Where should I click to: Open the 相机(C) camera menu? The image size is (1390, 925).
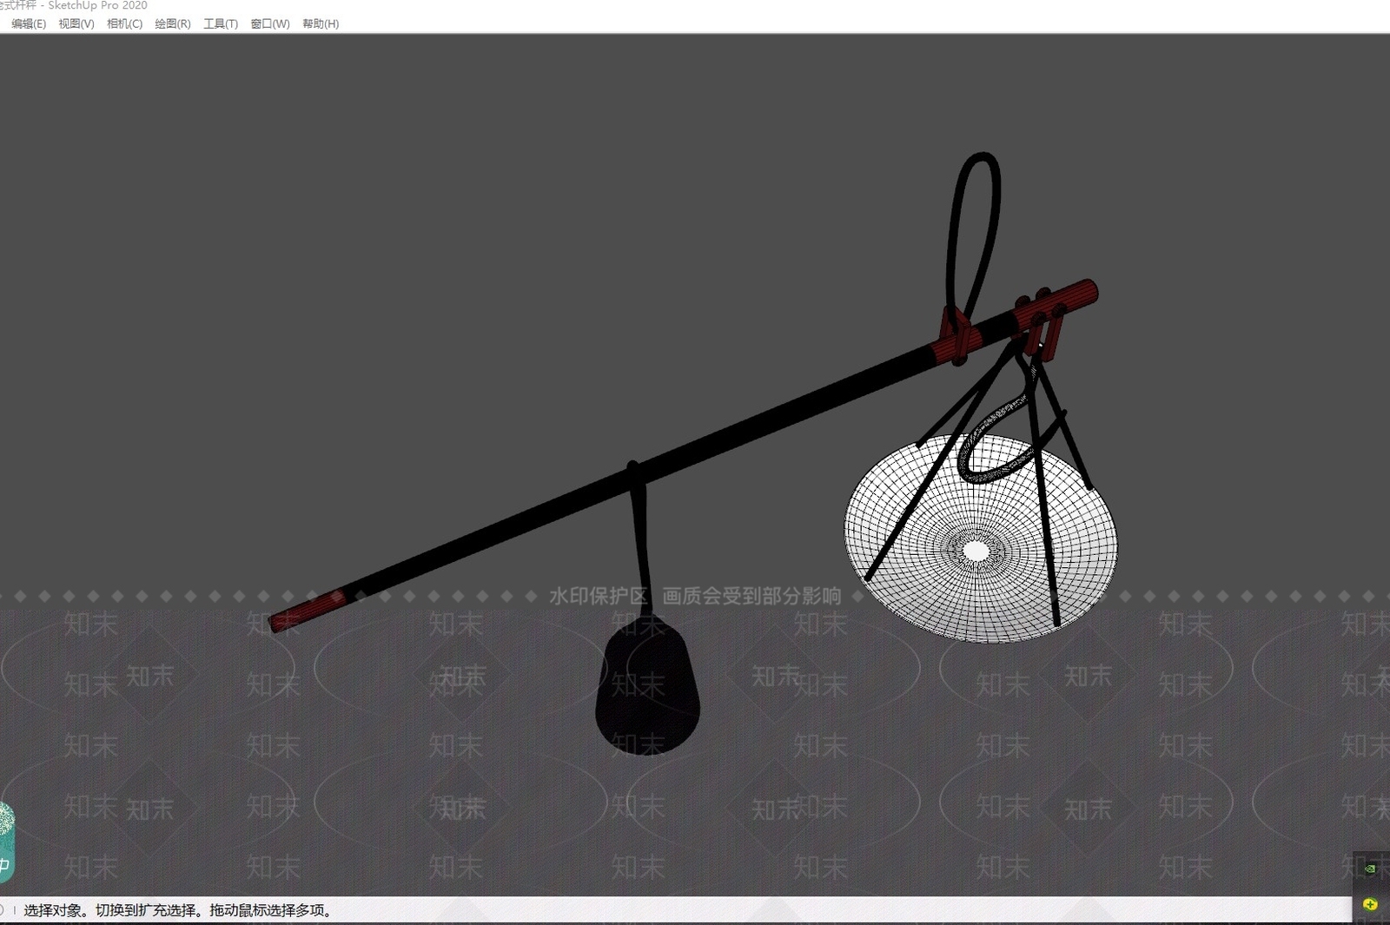tap(124, 23)
